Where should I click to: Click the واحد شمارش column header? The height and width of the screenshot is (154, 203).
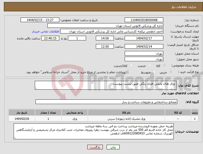click(x=75, y=113)
